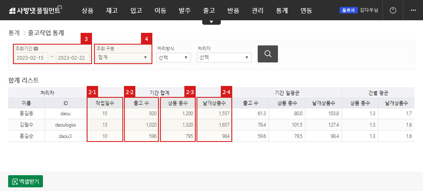This screenshot has height=191, width=423.
Task: Click the daou ID cell
Action: point(65,114)
